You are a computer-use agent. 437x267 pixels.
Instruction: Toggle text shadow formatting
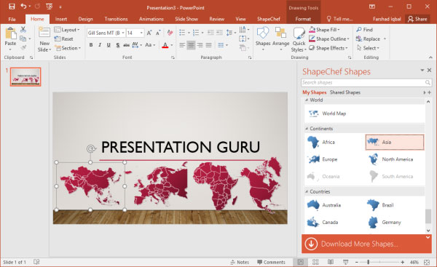pos(117,45)
